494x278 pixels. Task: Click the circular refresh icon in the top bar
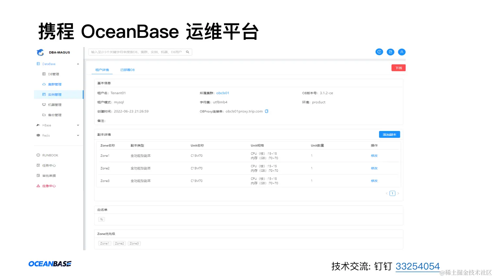pyautogui.click(x=379, y=52)
